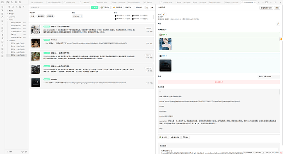The width and height of the screenshot is (283, 154).
Task: Click the 插入视频 button
Action: pos(175,137)
